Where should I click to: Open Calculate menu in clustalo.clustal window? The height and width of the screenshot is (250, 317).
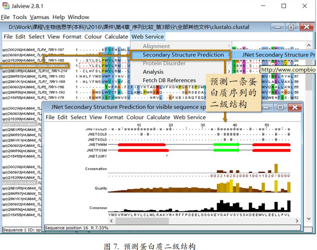(x=116, y=37)
